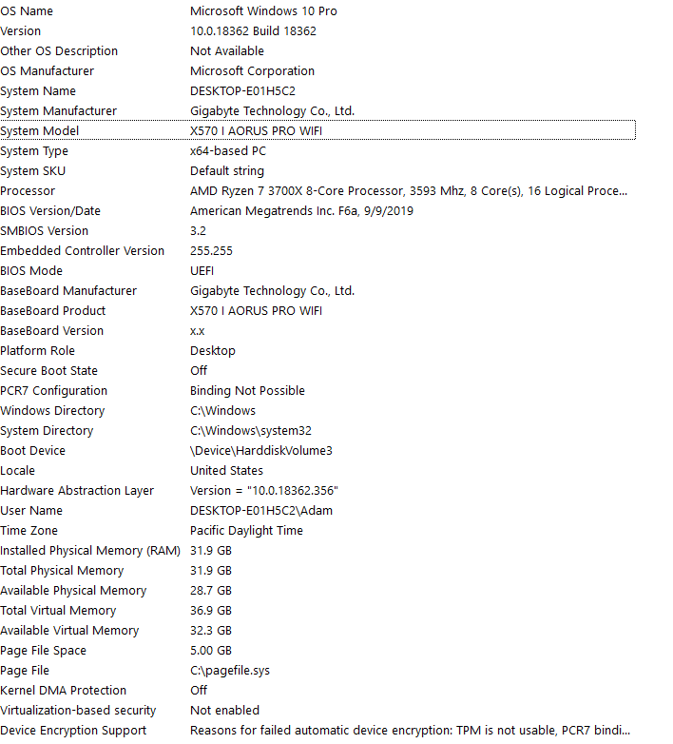Select the BIOS Mode label
The height and width of the screenshot is (744, 673).
31,270
